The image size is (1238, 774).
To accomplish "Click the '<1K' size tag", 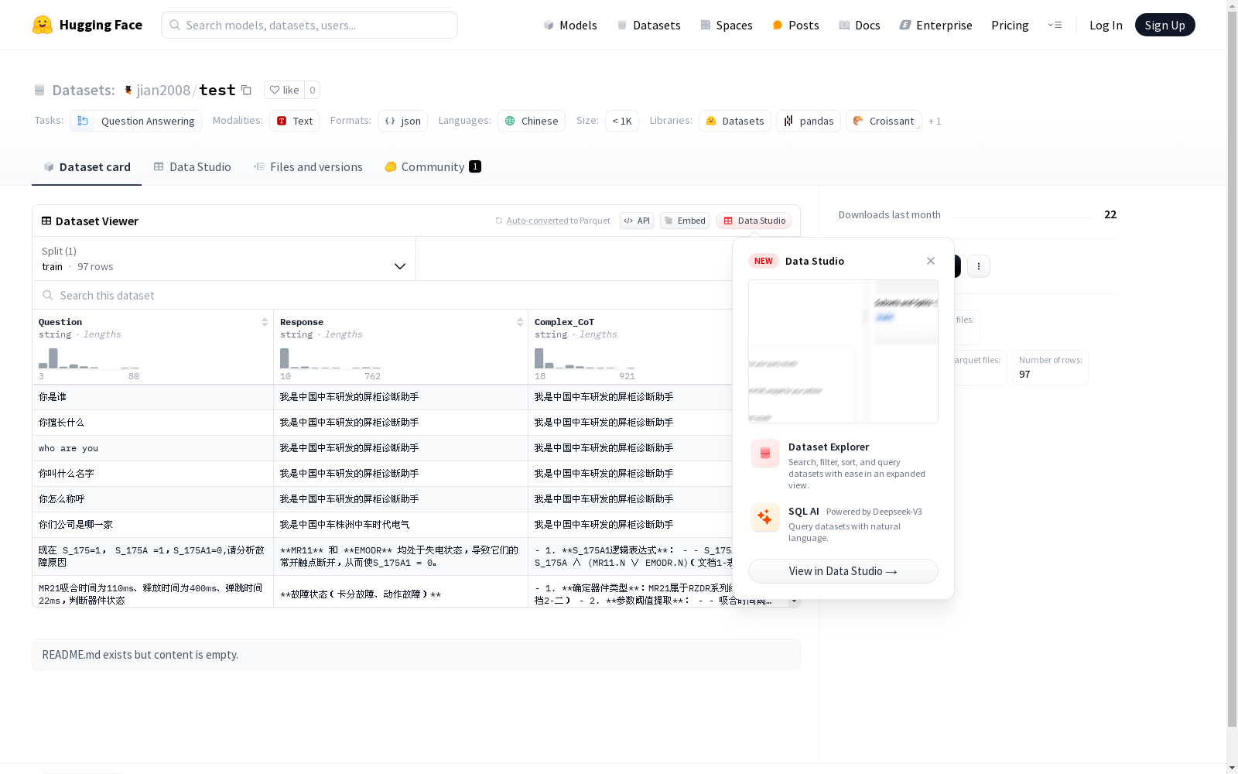I will (622, 121).
